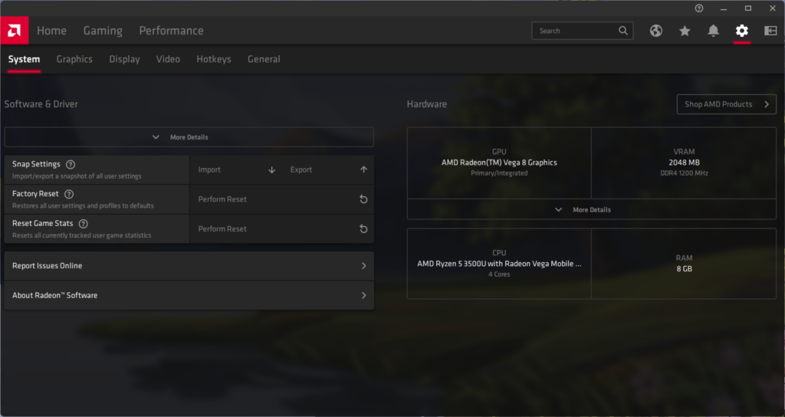Image resolution: width=785 pixels, height=417 pixels.
Task: Open notifications bell icon
Action: tap(713, 31)
